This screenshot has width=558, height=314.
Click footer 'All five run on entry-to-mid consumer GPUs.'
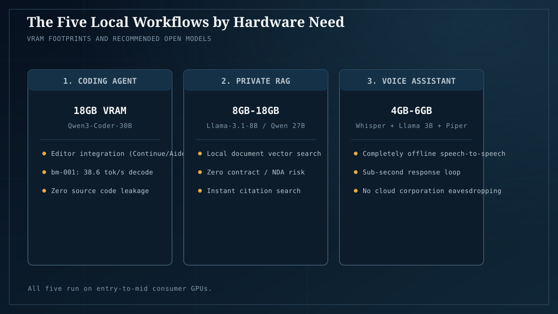(120, 288)
